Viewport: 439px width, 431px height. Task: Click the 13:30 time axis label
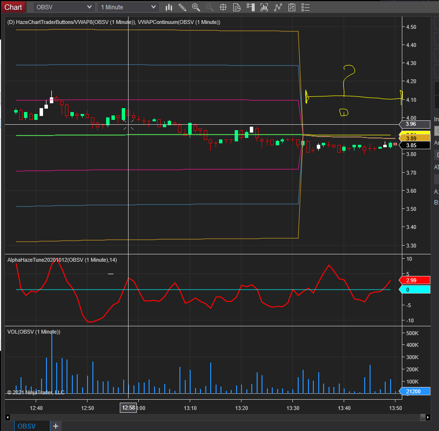293,408
